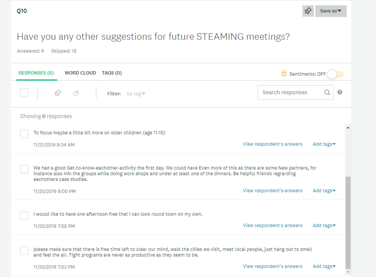Open the Save as dropdown
Image resolution: width=376 pixels, height=277 pixels.
331,11
